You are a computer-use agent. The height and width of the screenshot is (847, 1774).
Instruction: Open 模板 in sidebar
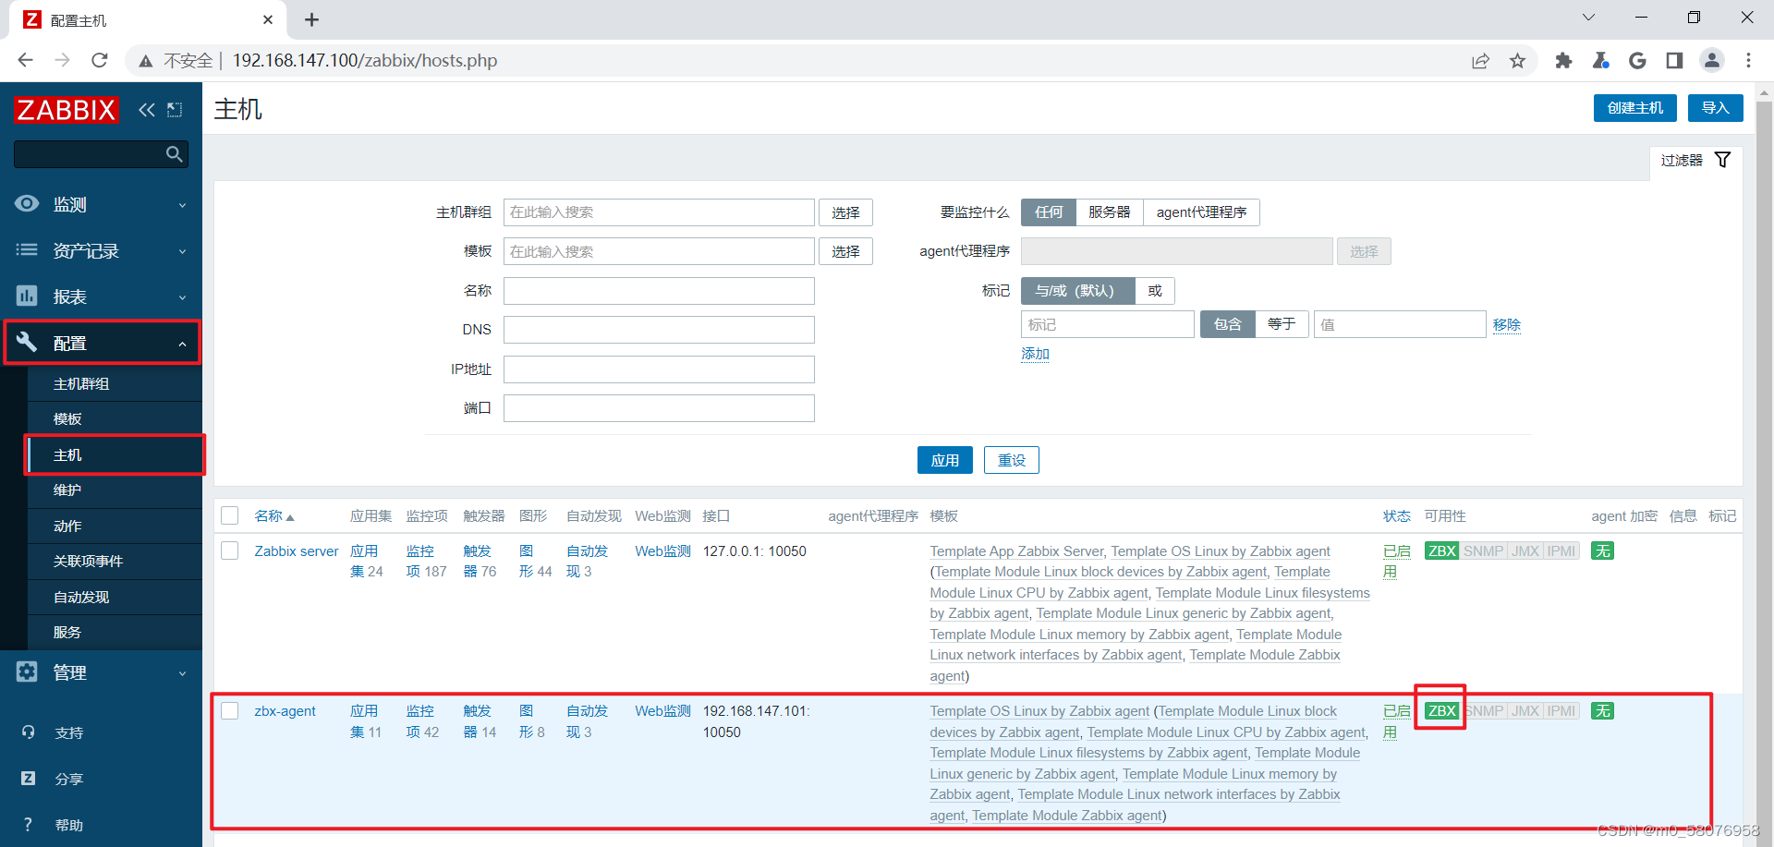[x=115, y=418]
